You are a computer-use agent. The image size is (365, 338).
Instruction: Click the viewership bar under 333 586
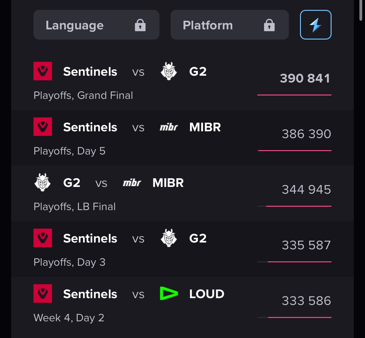(x=299, y=317)
